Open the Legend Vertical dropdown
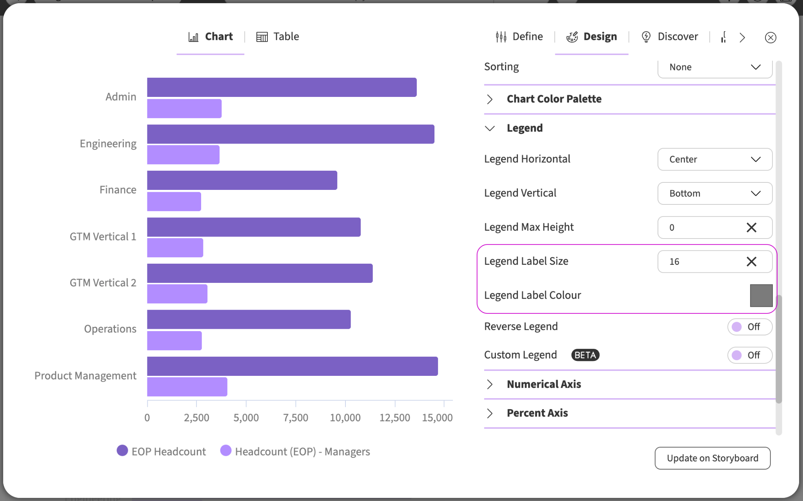 click(715, 193)
